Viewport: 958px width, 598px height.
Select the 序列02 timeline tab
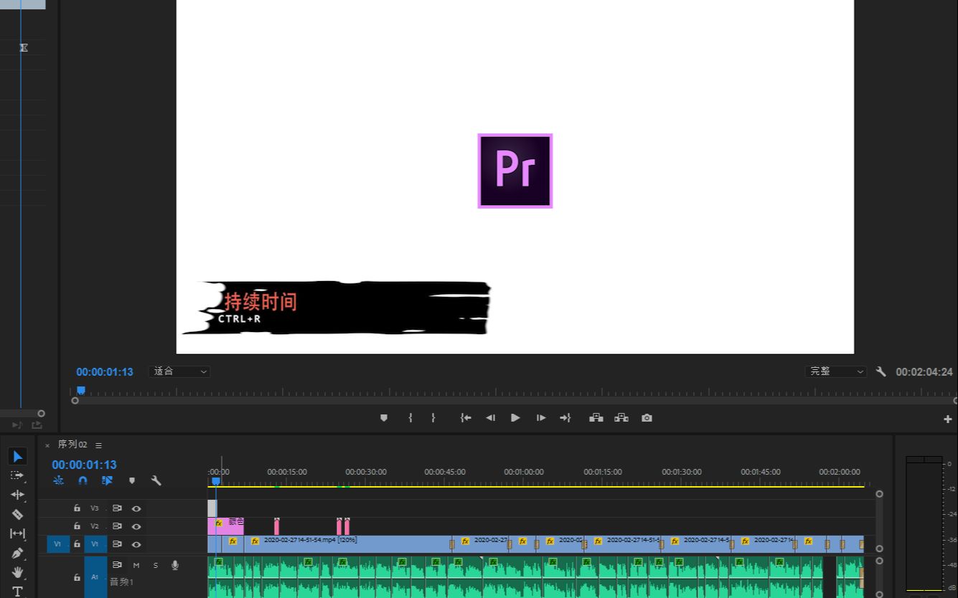72,445
